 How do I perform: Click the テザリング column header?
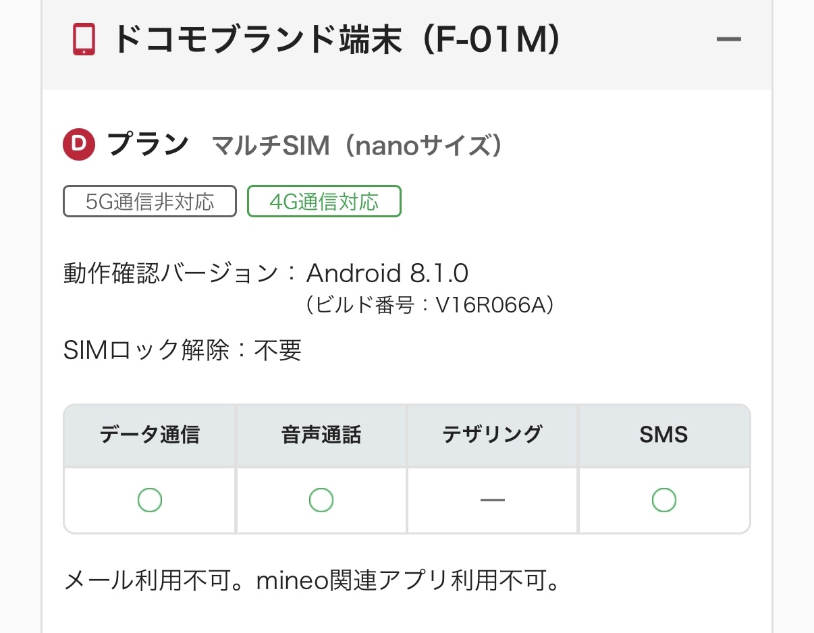pos(493,435)
